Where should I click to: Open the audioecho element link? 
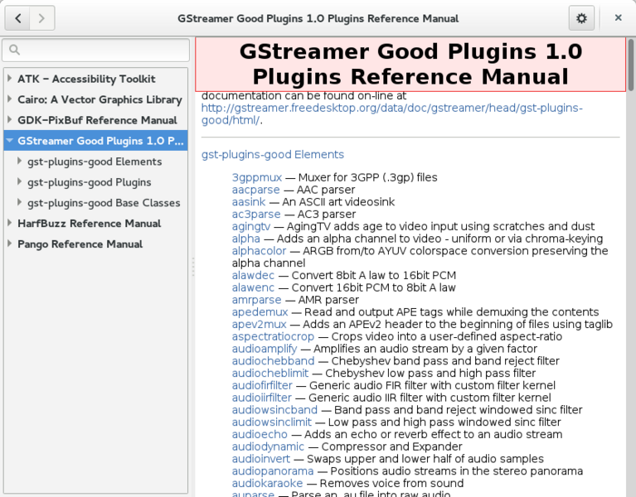(260, 434)
